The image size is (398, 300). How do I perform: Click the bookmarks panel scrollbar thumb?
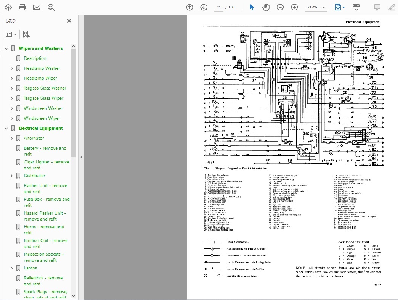click(x=73, y=103)
